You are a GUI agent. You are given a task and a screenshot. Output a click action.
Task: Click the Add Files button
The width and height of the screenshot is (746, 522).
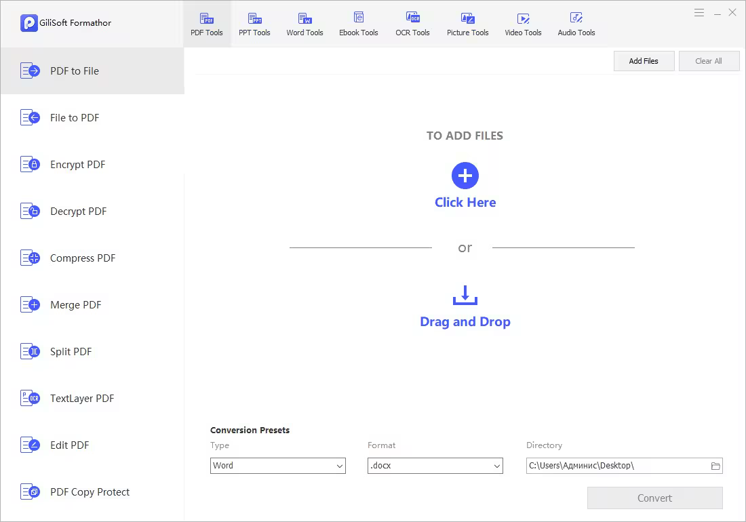click(x=644, y=61)
